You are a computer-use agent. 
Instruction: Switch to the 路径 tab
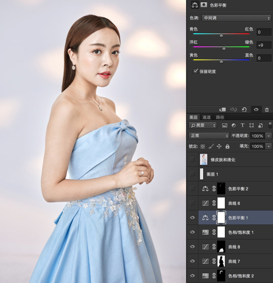pyautogui.click(x=220, y=117)
